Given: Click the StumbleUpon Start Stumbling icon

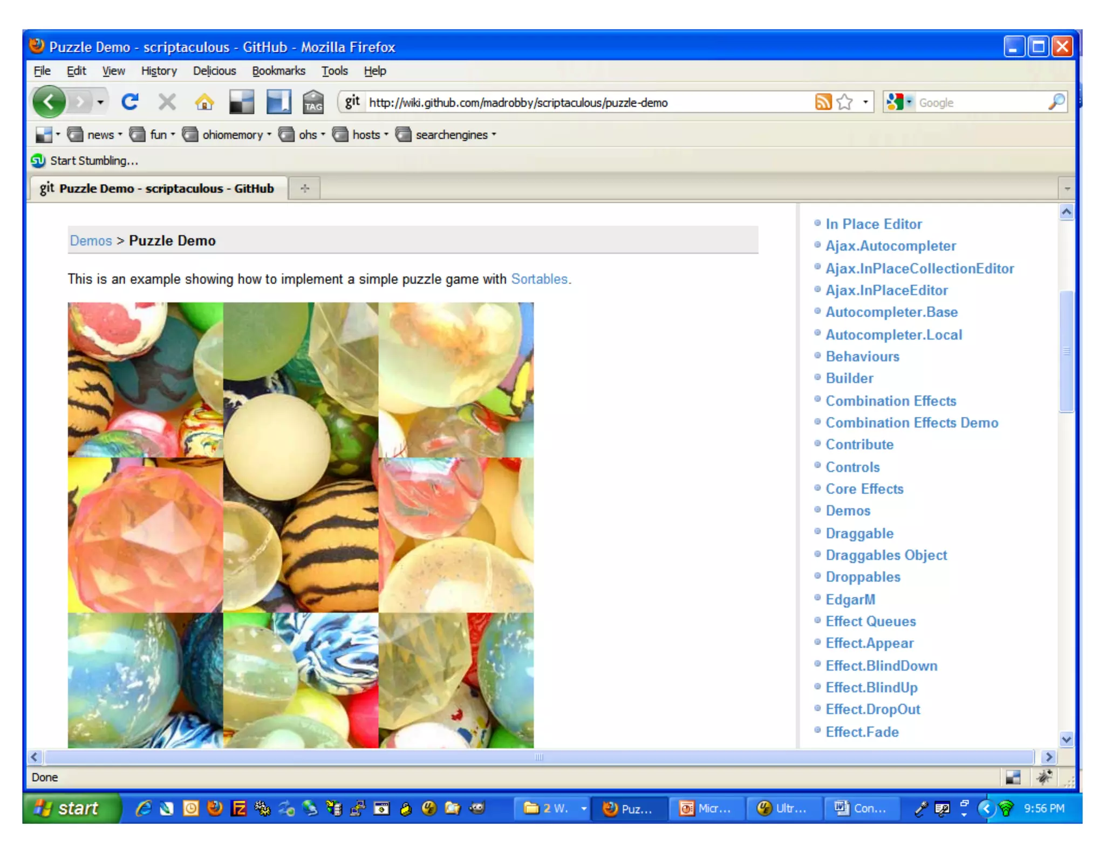Looking at the screenshot, I should coord(38,161).
